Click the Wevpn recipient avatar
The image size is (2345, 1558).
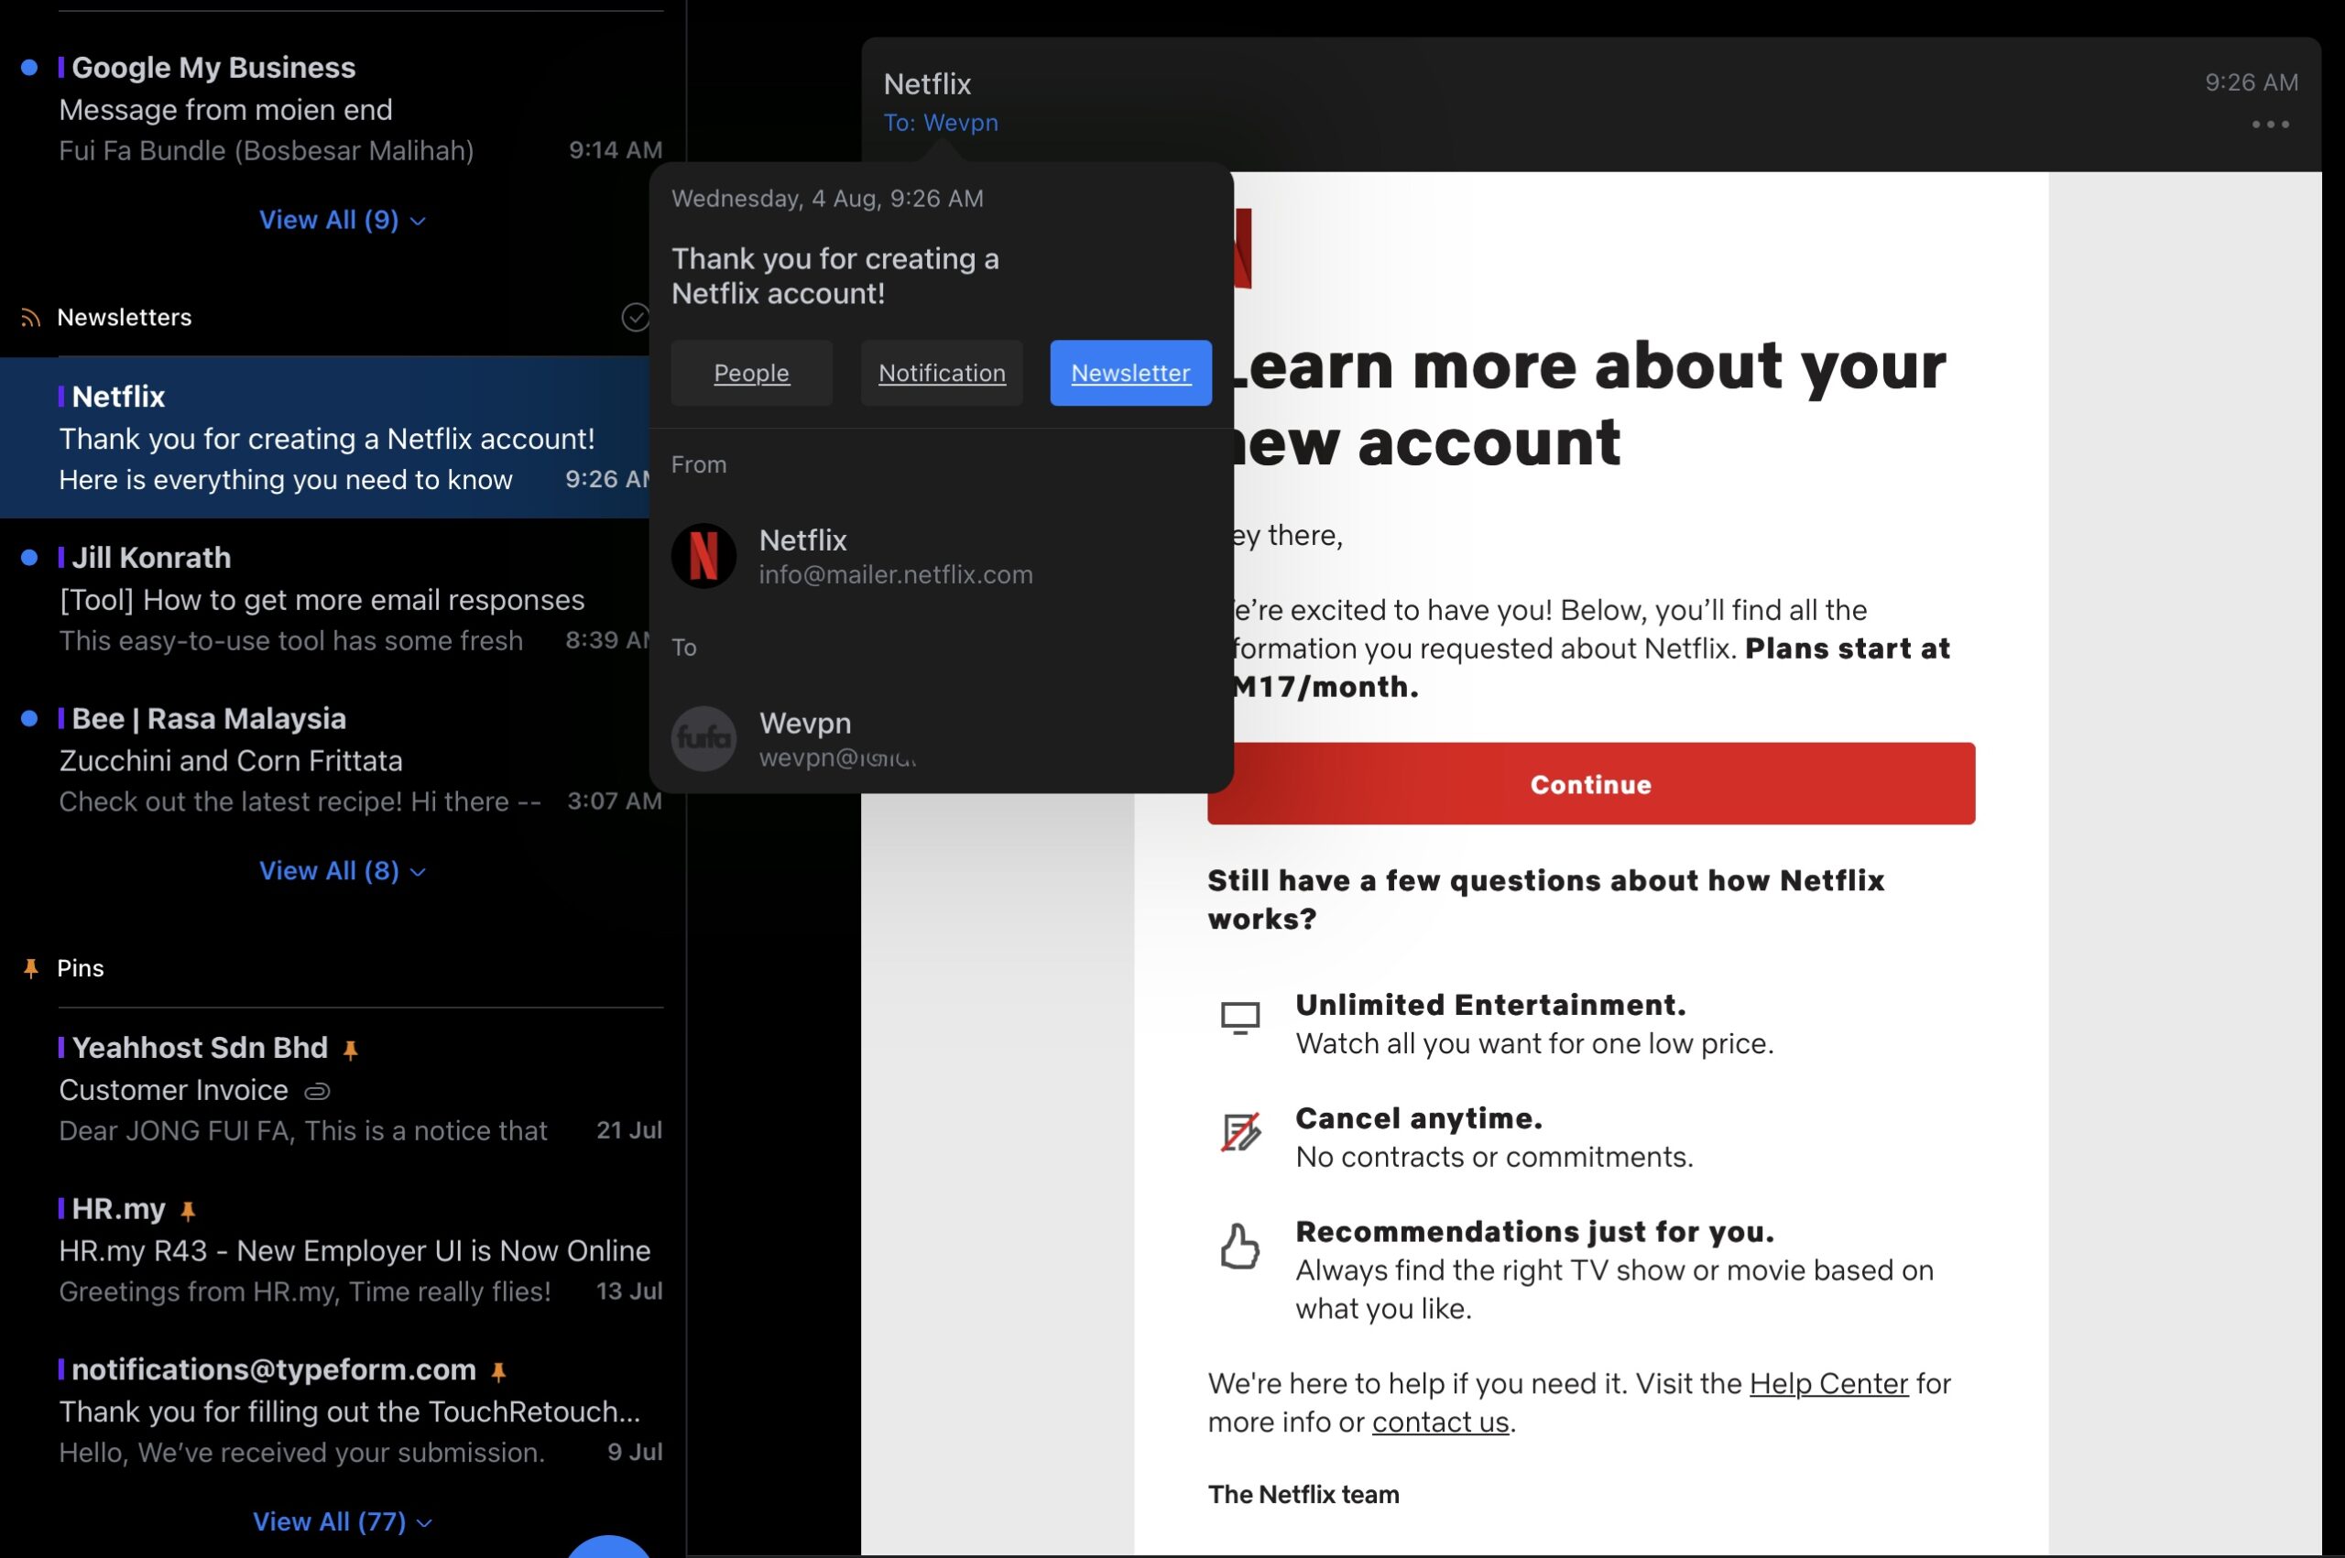(x=703, y=738)
